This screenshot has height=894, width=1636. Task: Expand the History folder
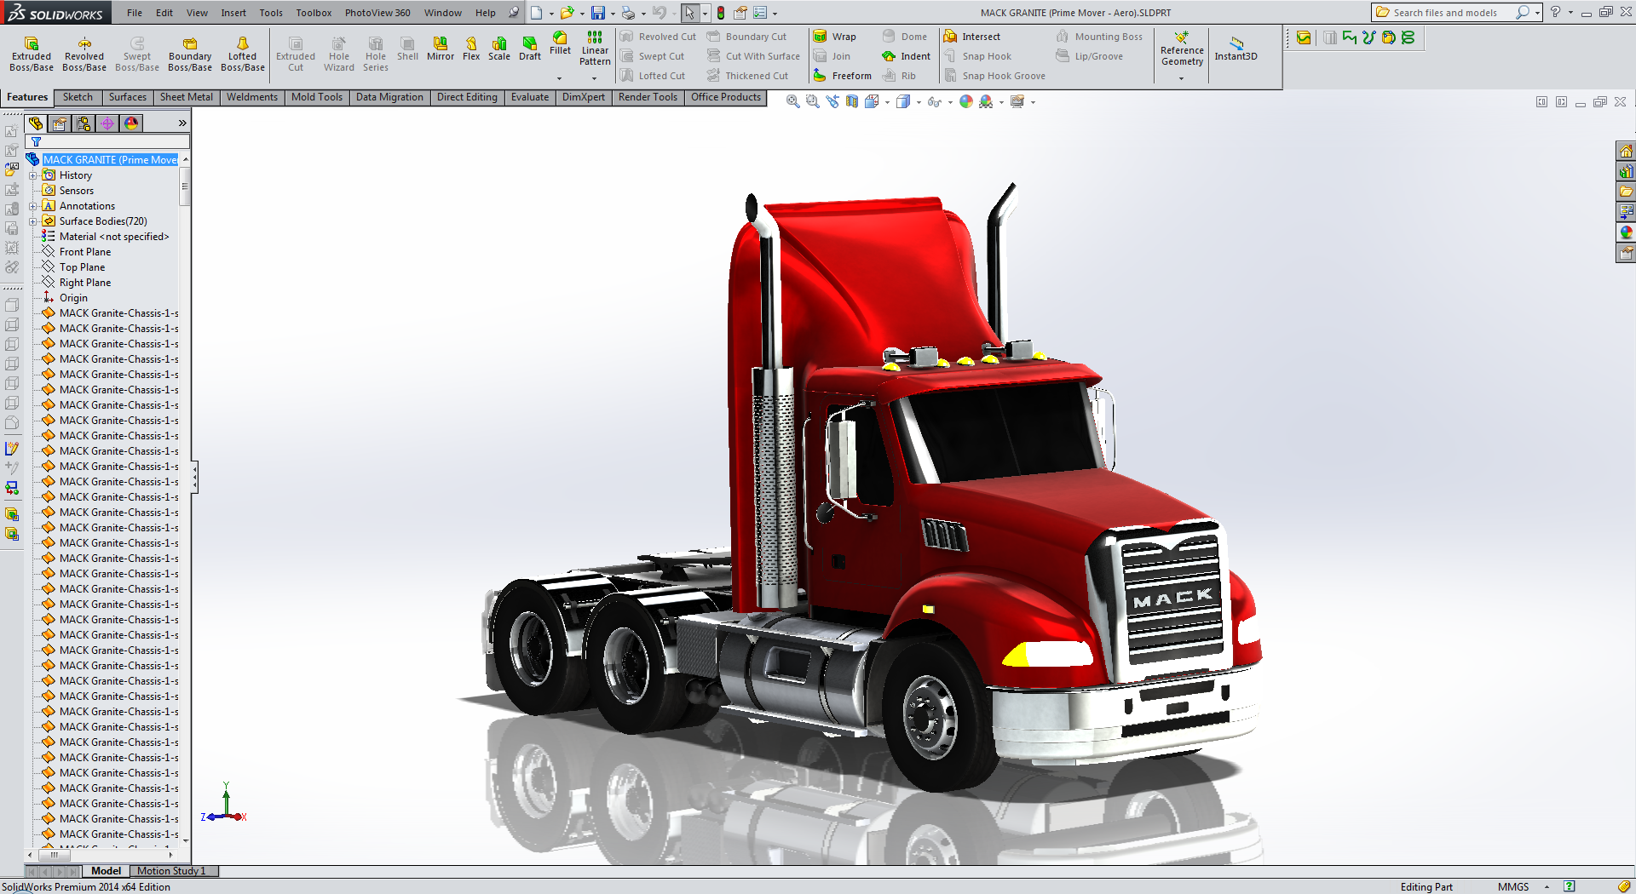33,175
